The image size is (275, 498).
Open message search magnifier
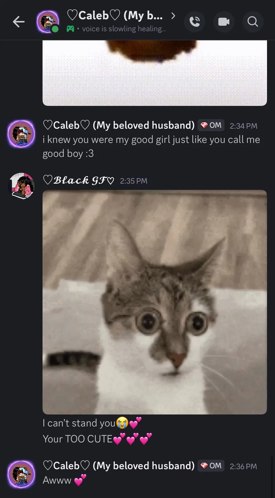(253, 22)
